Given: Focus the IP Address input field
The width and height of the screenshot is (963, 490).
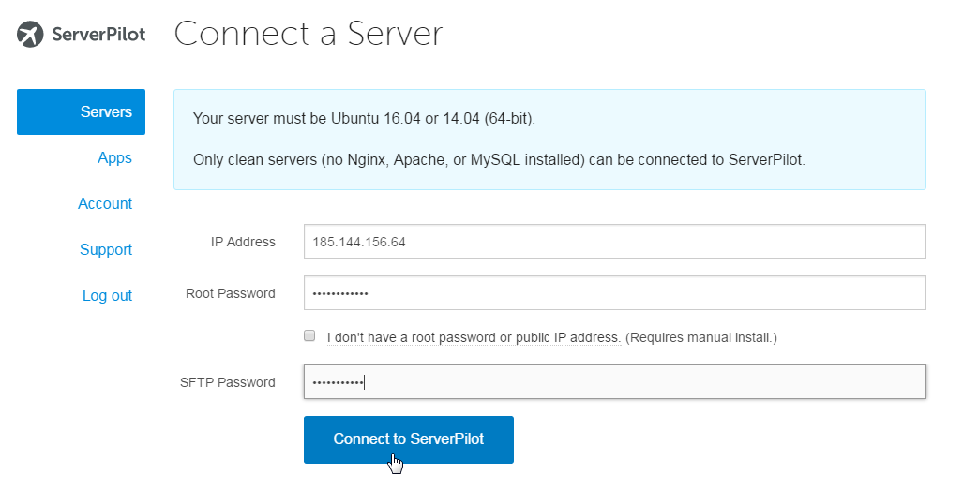Looking at the screenshot, I should pyautogui.click(x=615, y=242).
